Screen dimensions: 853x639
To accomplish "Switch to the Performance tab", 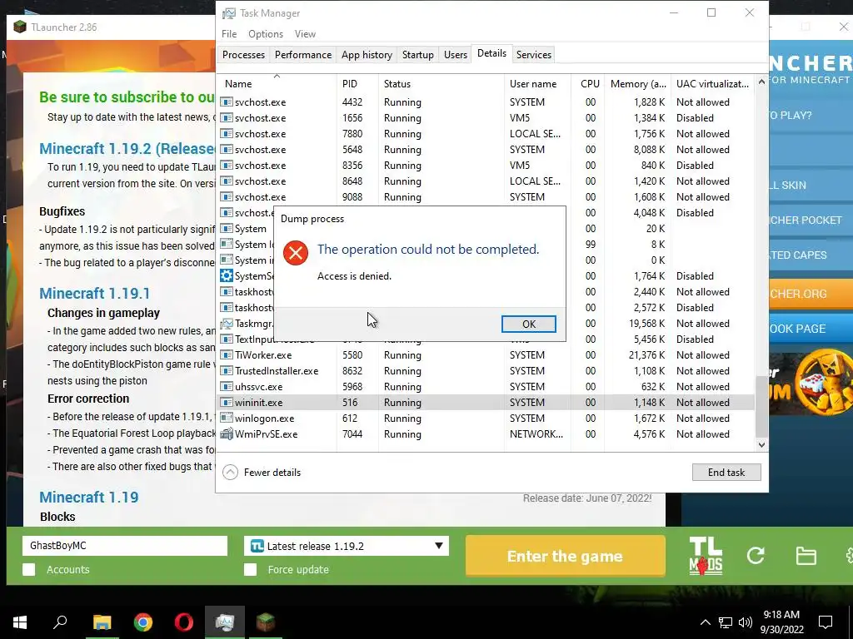I will (x=303, y=55).
